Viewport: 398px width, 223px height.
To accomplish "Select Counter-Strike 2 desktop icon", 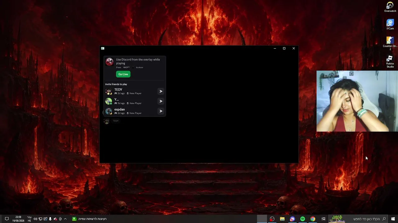I will [390, 43].
